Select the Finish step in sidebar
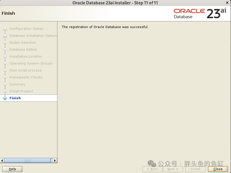This screenshot has height=173, width=231. point(29,98)
